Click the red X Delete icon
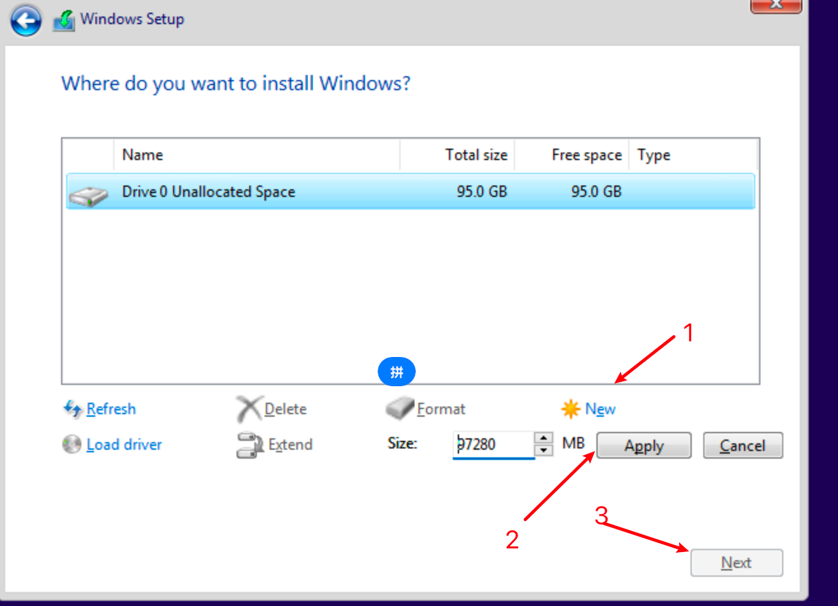Viewport: 838px width, 606px height. (249, 409)
